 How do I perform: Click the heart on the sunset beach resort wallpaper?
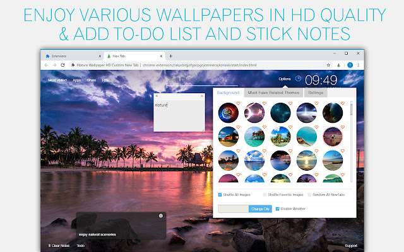(x=239, y=127)
